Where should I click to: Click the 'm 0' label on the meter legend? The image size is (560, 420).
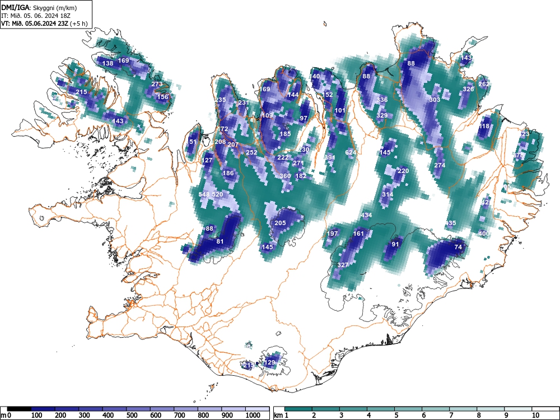[6, 416]
